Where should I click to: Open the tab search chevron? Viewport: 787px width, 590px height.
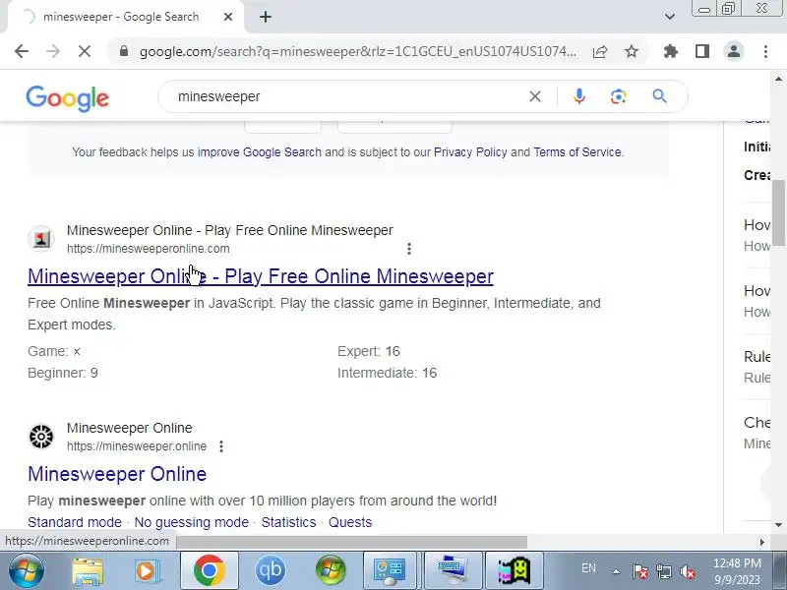tap(670, 17)
